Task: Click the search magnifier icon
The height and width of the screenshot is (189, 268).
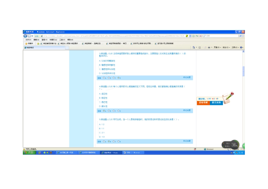Action: (x=240, y=36)
